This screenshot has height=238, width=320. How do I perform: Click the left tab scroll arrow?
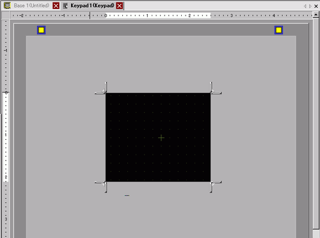(305, 6)
